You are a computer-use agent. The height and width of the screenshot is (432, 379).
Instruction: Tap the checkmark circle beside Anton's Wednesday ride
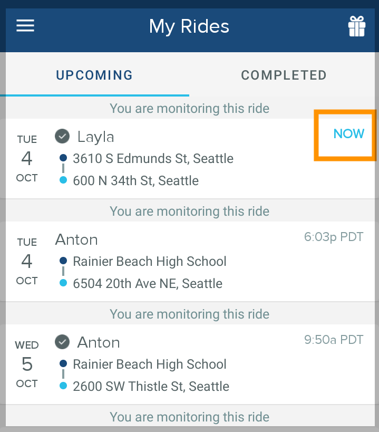62,342
